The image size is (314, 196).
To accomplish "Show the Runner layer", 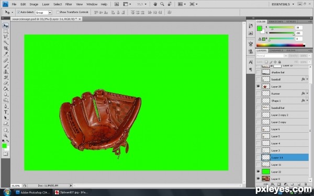I will (258, 94).
